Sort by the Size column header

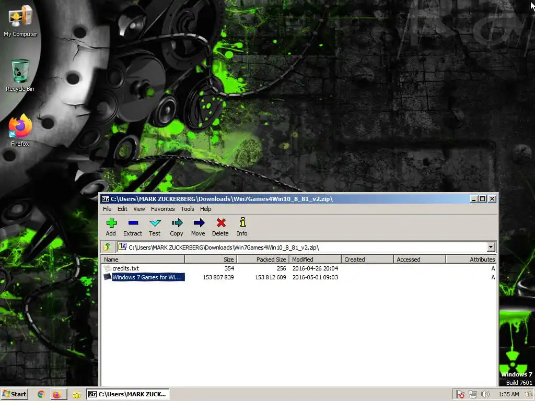(x=211, y=259)
